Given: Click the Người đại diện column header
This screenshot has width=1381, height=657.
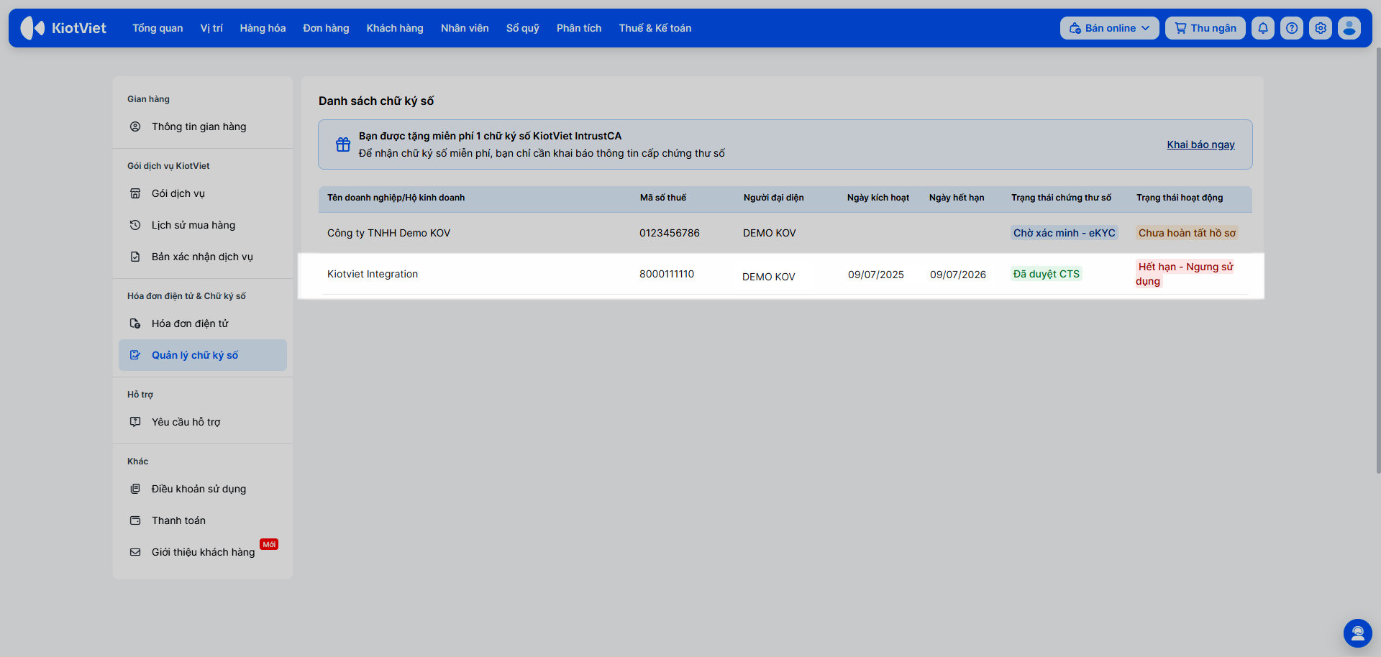Looking at the screenshot, I should click(774, 198).
